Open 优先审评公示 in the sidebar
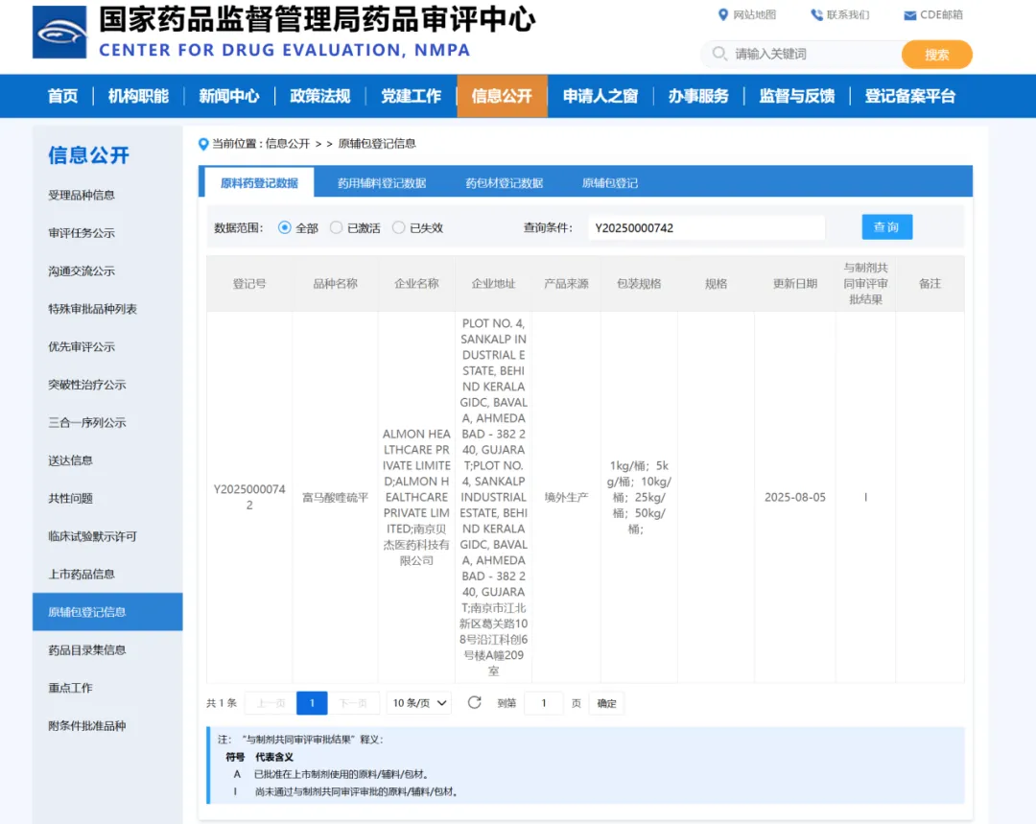Screen dimensions: 1036x824 click(x=82, y=346)
